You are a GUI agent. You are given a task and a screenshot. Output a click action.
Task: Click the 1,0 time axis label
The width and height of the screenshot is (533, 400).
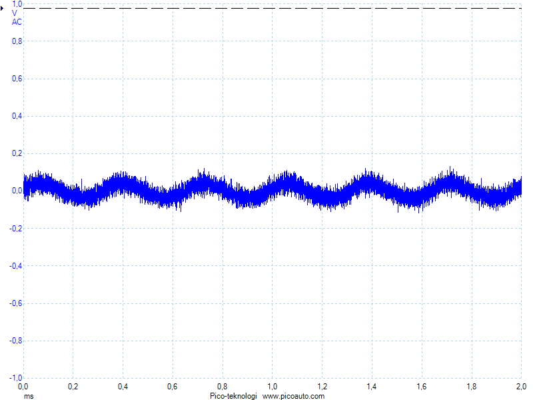pos(272,387)
